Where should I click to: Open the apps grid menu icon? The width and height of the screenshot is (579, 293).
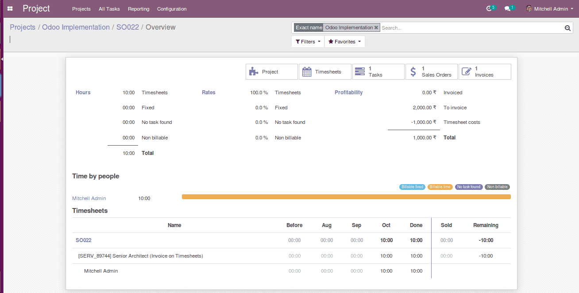point(10,9)
